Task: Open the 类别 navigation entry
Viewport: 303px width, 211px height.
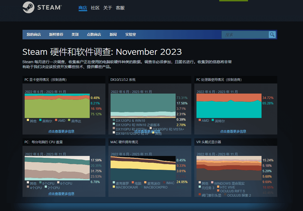Action: coord(75,34)
